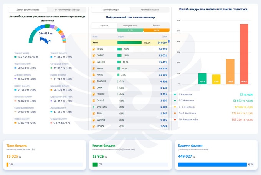Viewport: 261px width, 175px height.
Task: Click the fuel icon beside DAMAS row
Action: coord(94,101)
